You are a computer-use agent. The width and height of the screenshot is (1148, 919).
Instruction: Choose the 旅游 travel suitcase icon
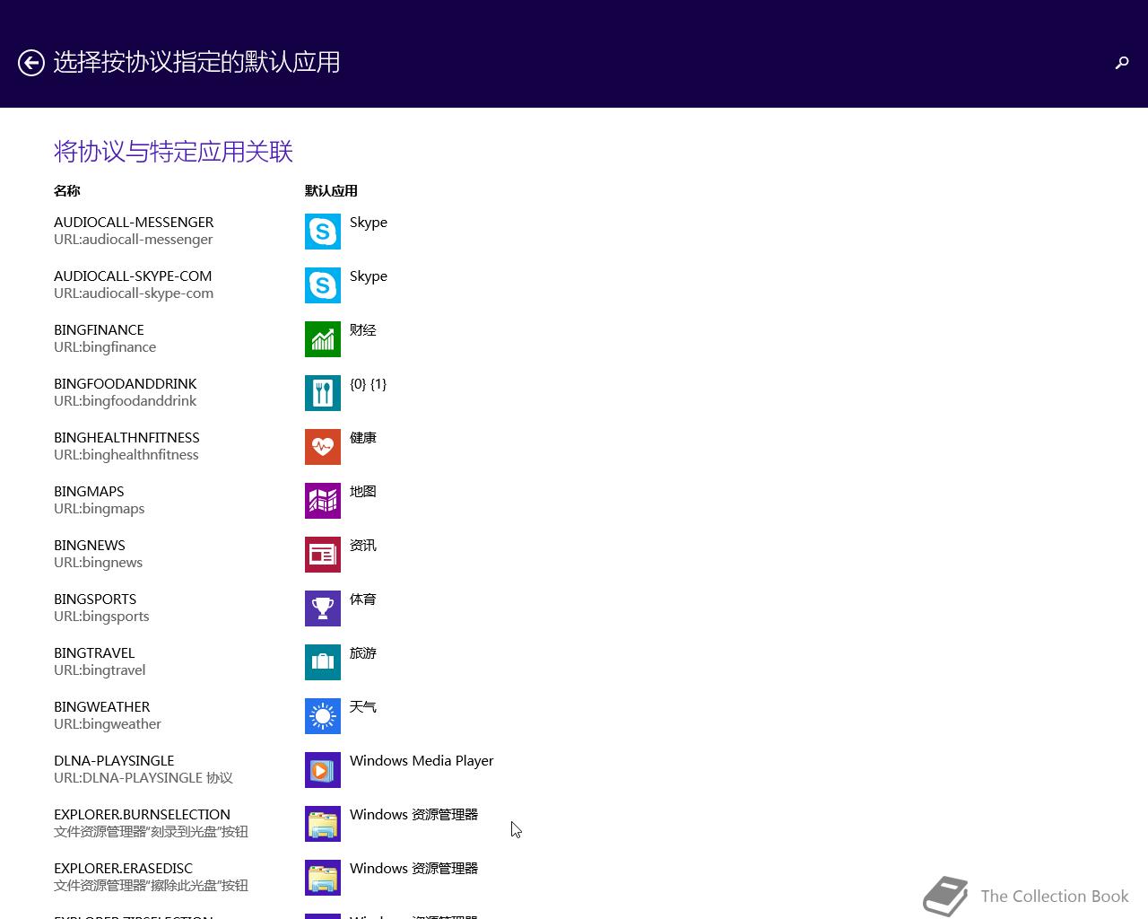point(323,662)
